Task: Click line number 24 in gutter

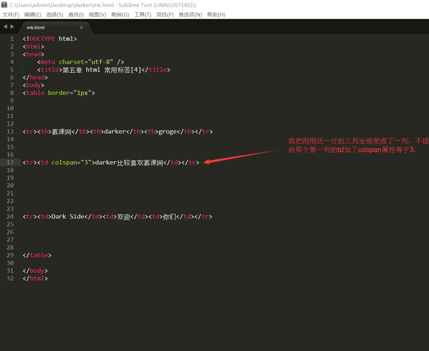Action: coord(10,216)
